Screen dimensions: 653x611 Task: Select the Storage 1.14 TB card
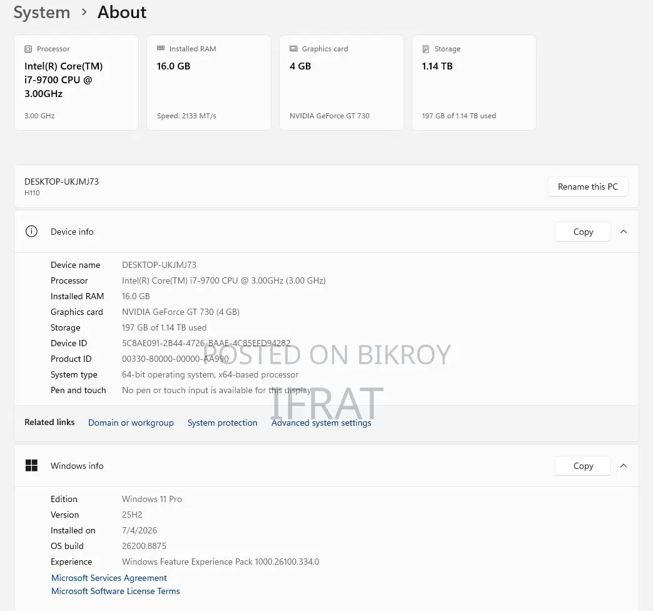point(474,83)
